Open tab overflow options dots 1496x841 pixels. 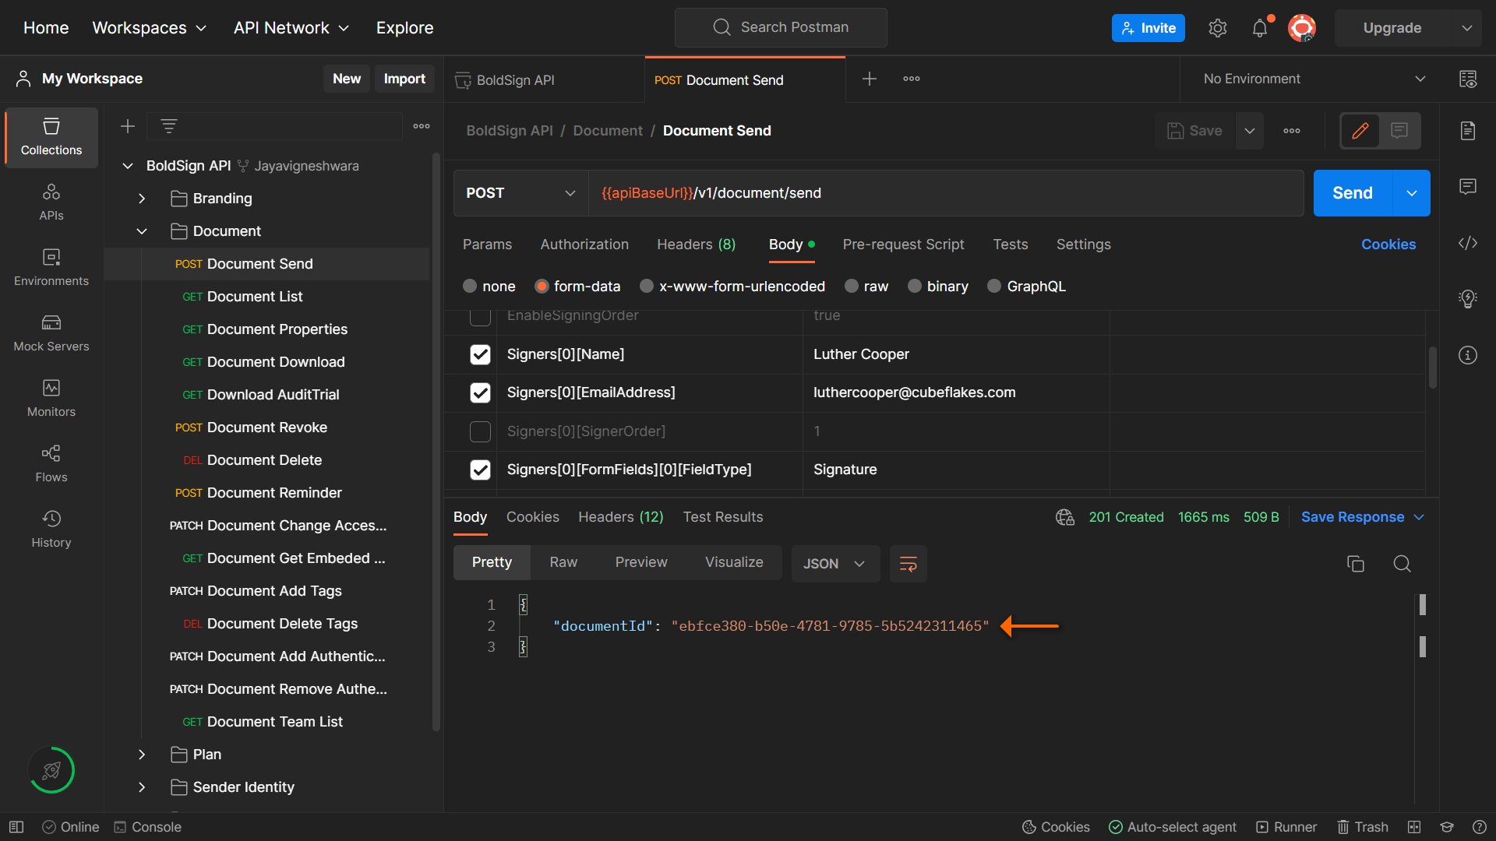click(x=912, y=79)
